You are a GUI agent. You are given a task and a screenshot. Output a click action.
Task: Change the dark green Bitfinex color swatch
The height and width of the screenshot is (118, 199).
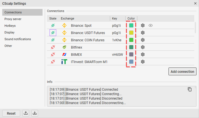[131, 47]
